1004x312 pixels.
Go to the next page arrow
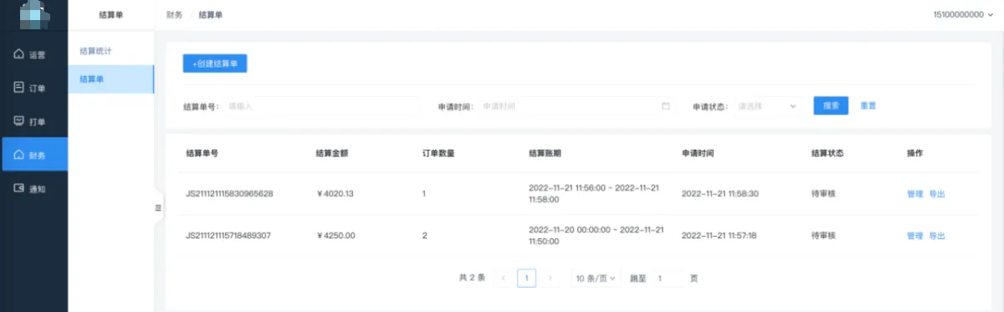tap(550, 278)
